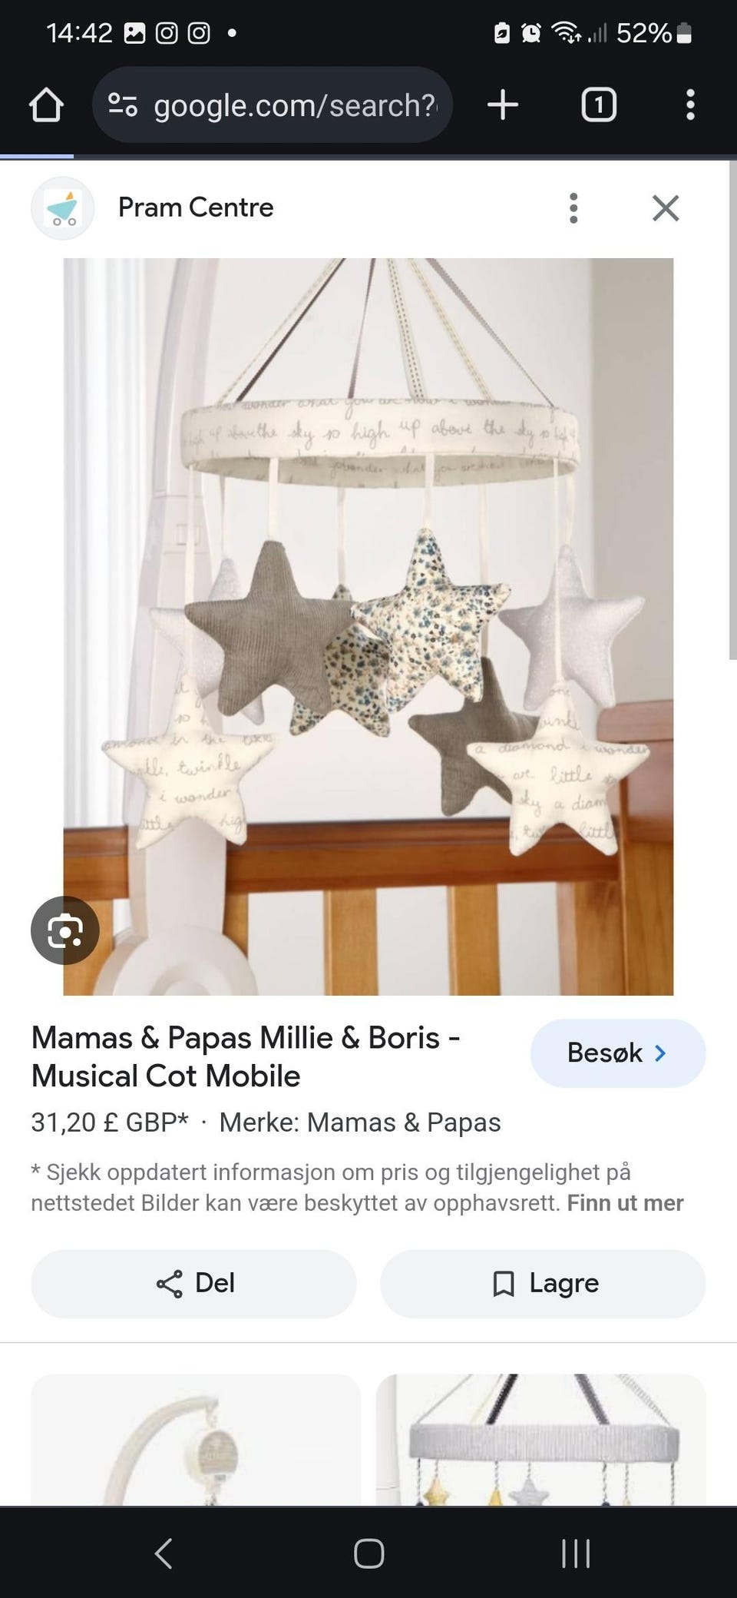Screen dimensions: 737x1598
Task: Tap the browser home icon
Action: [x=46, y=104]
